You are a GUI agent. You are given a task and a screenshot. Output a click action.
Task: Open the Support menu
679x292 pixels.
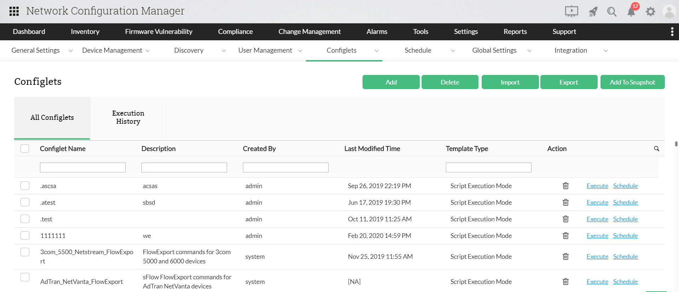coord(564,31)
